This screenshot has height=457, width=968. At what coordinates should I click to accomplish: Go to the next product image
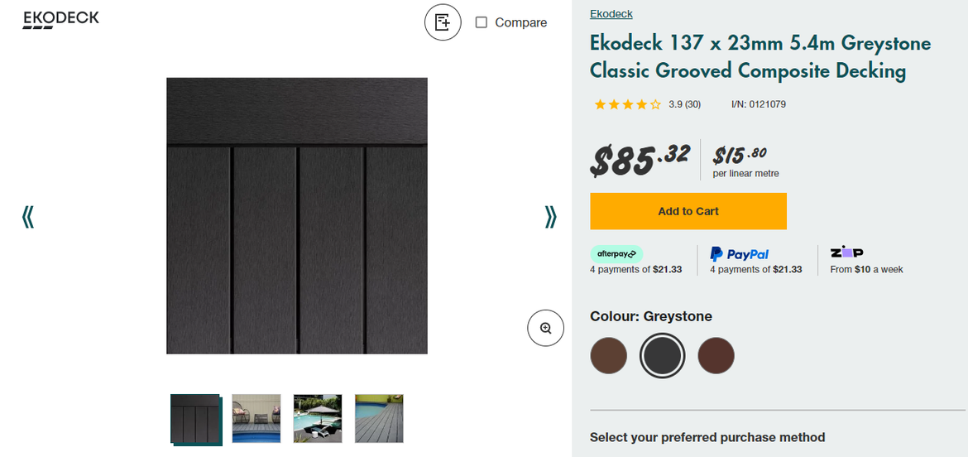click(550, 217)
